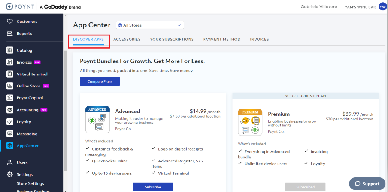Click the YW account avatar

[382, 7]
